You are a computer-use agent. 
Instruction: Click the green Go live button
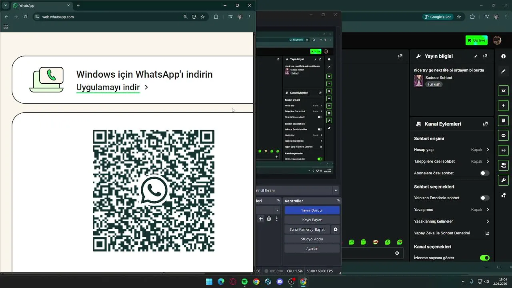tap(476, 40)
